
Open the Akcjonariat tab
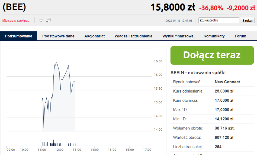coord(95,36)
